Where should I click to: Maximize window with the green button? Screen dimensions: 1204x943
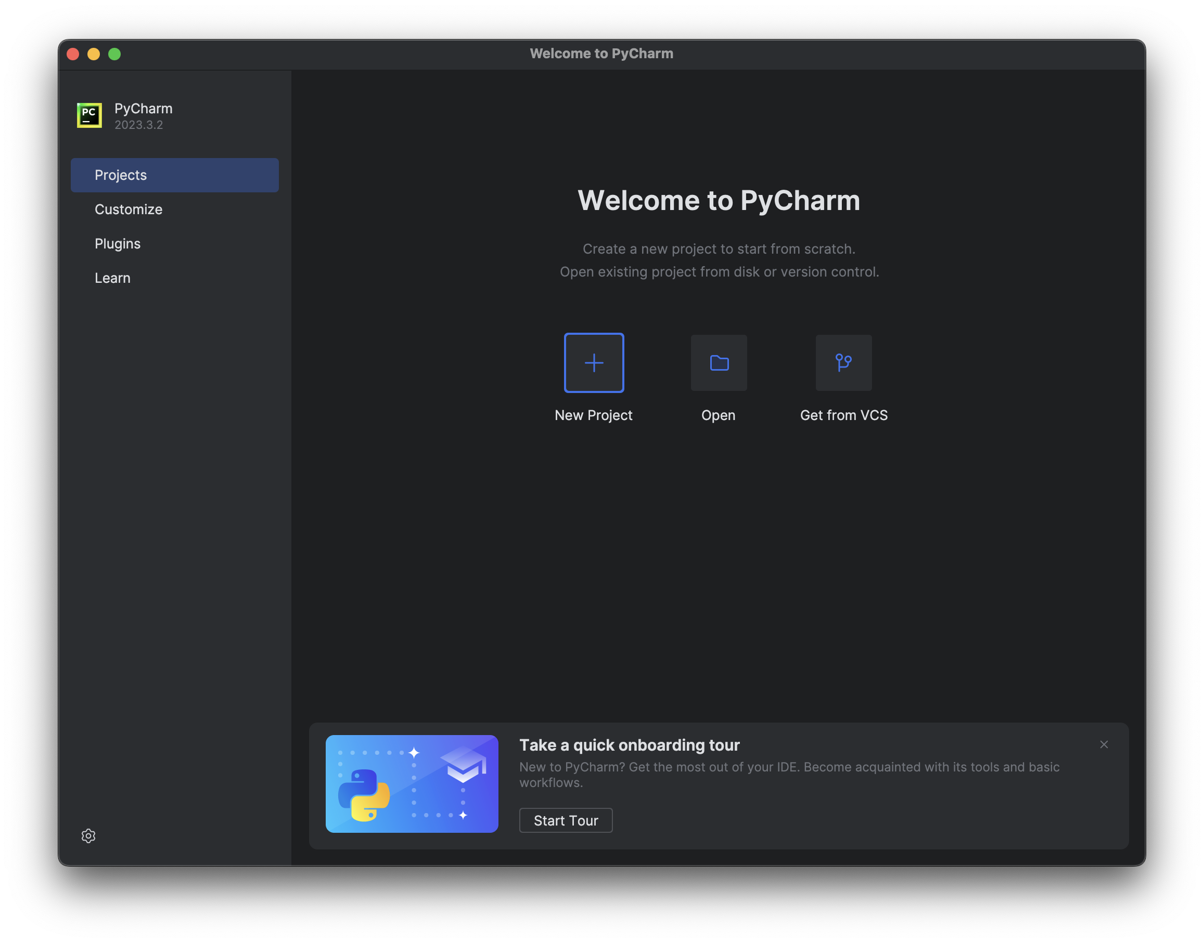coord(114,54)
